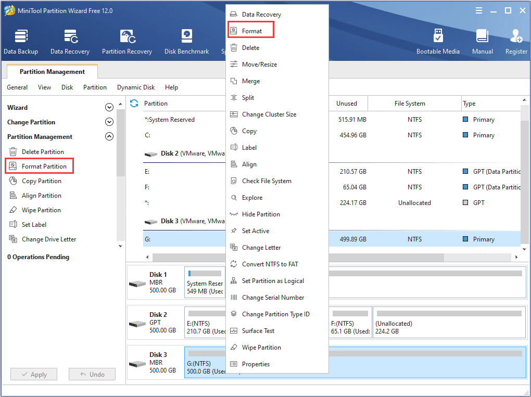Expand the Wizard section
Viewport: 531px width, 397px height.
click(109, 107)
